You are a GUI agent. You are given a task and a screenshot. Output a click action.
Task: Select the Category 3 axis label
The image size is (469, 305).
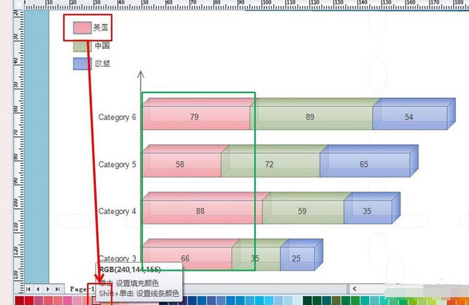117,258
